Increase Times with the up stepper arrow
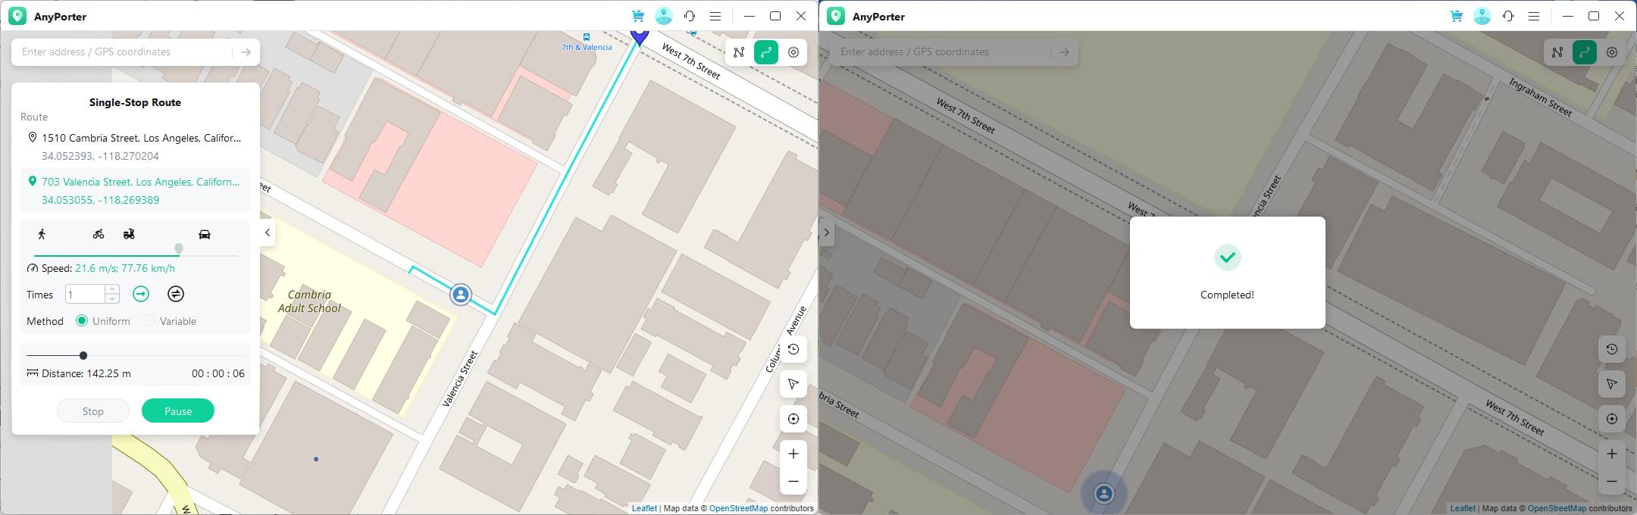1637x515 pixels. 112,289
